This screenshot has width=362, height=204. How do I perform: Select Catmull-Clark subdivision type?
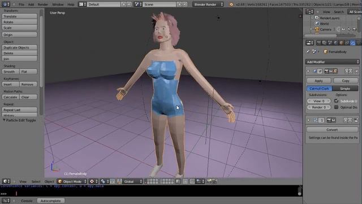pos(319,88)
